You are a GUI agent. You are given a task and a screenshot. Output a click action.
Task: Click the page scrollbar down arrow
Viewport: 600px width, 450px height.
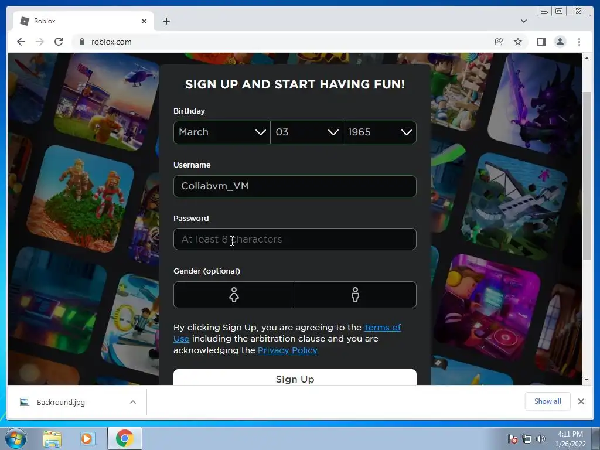[x=587, y=380]
